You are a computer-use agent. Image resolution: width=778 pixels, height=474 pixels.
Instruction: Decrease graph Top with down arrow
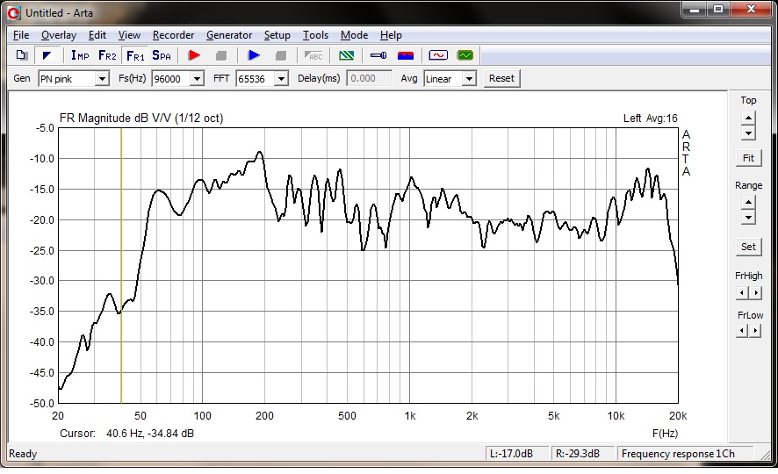point(748,133)
